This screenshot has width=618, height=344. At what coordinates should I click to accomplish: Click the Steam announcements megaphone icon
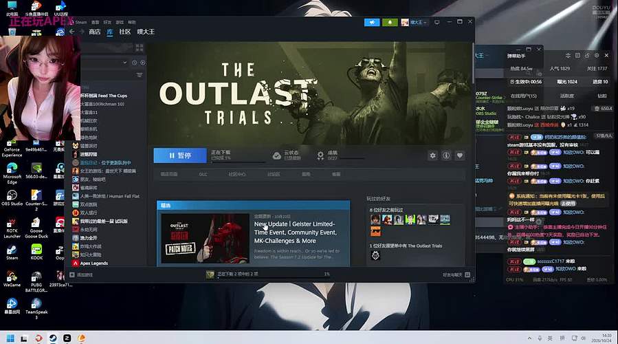(372, 23)
